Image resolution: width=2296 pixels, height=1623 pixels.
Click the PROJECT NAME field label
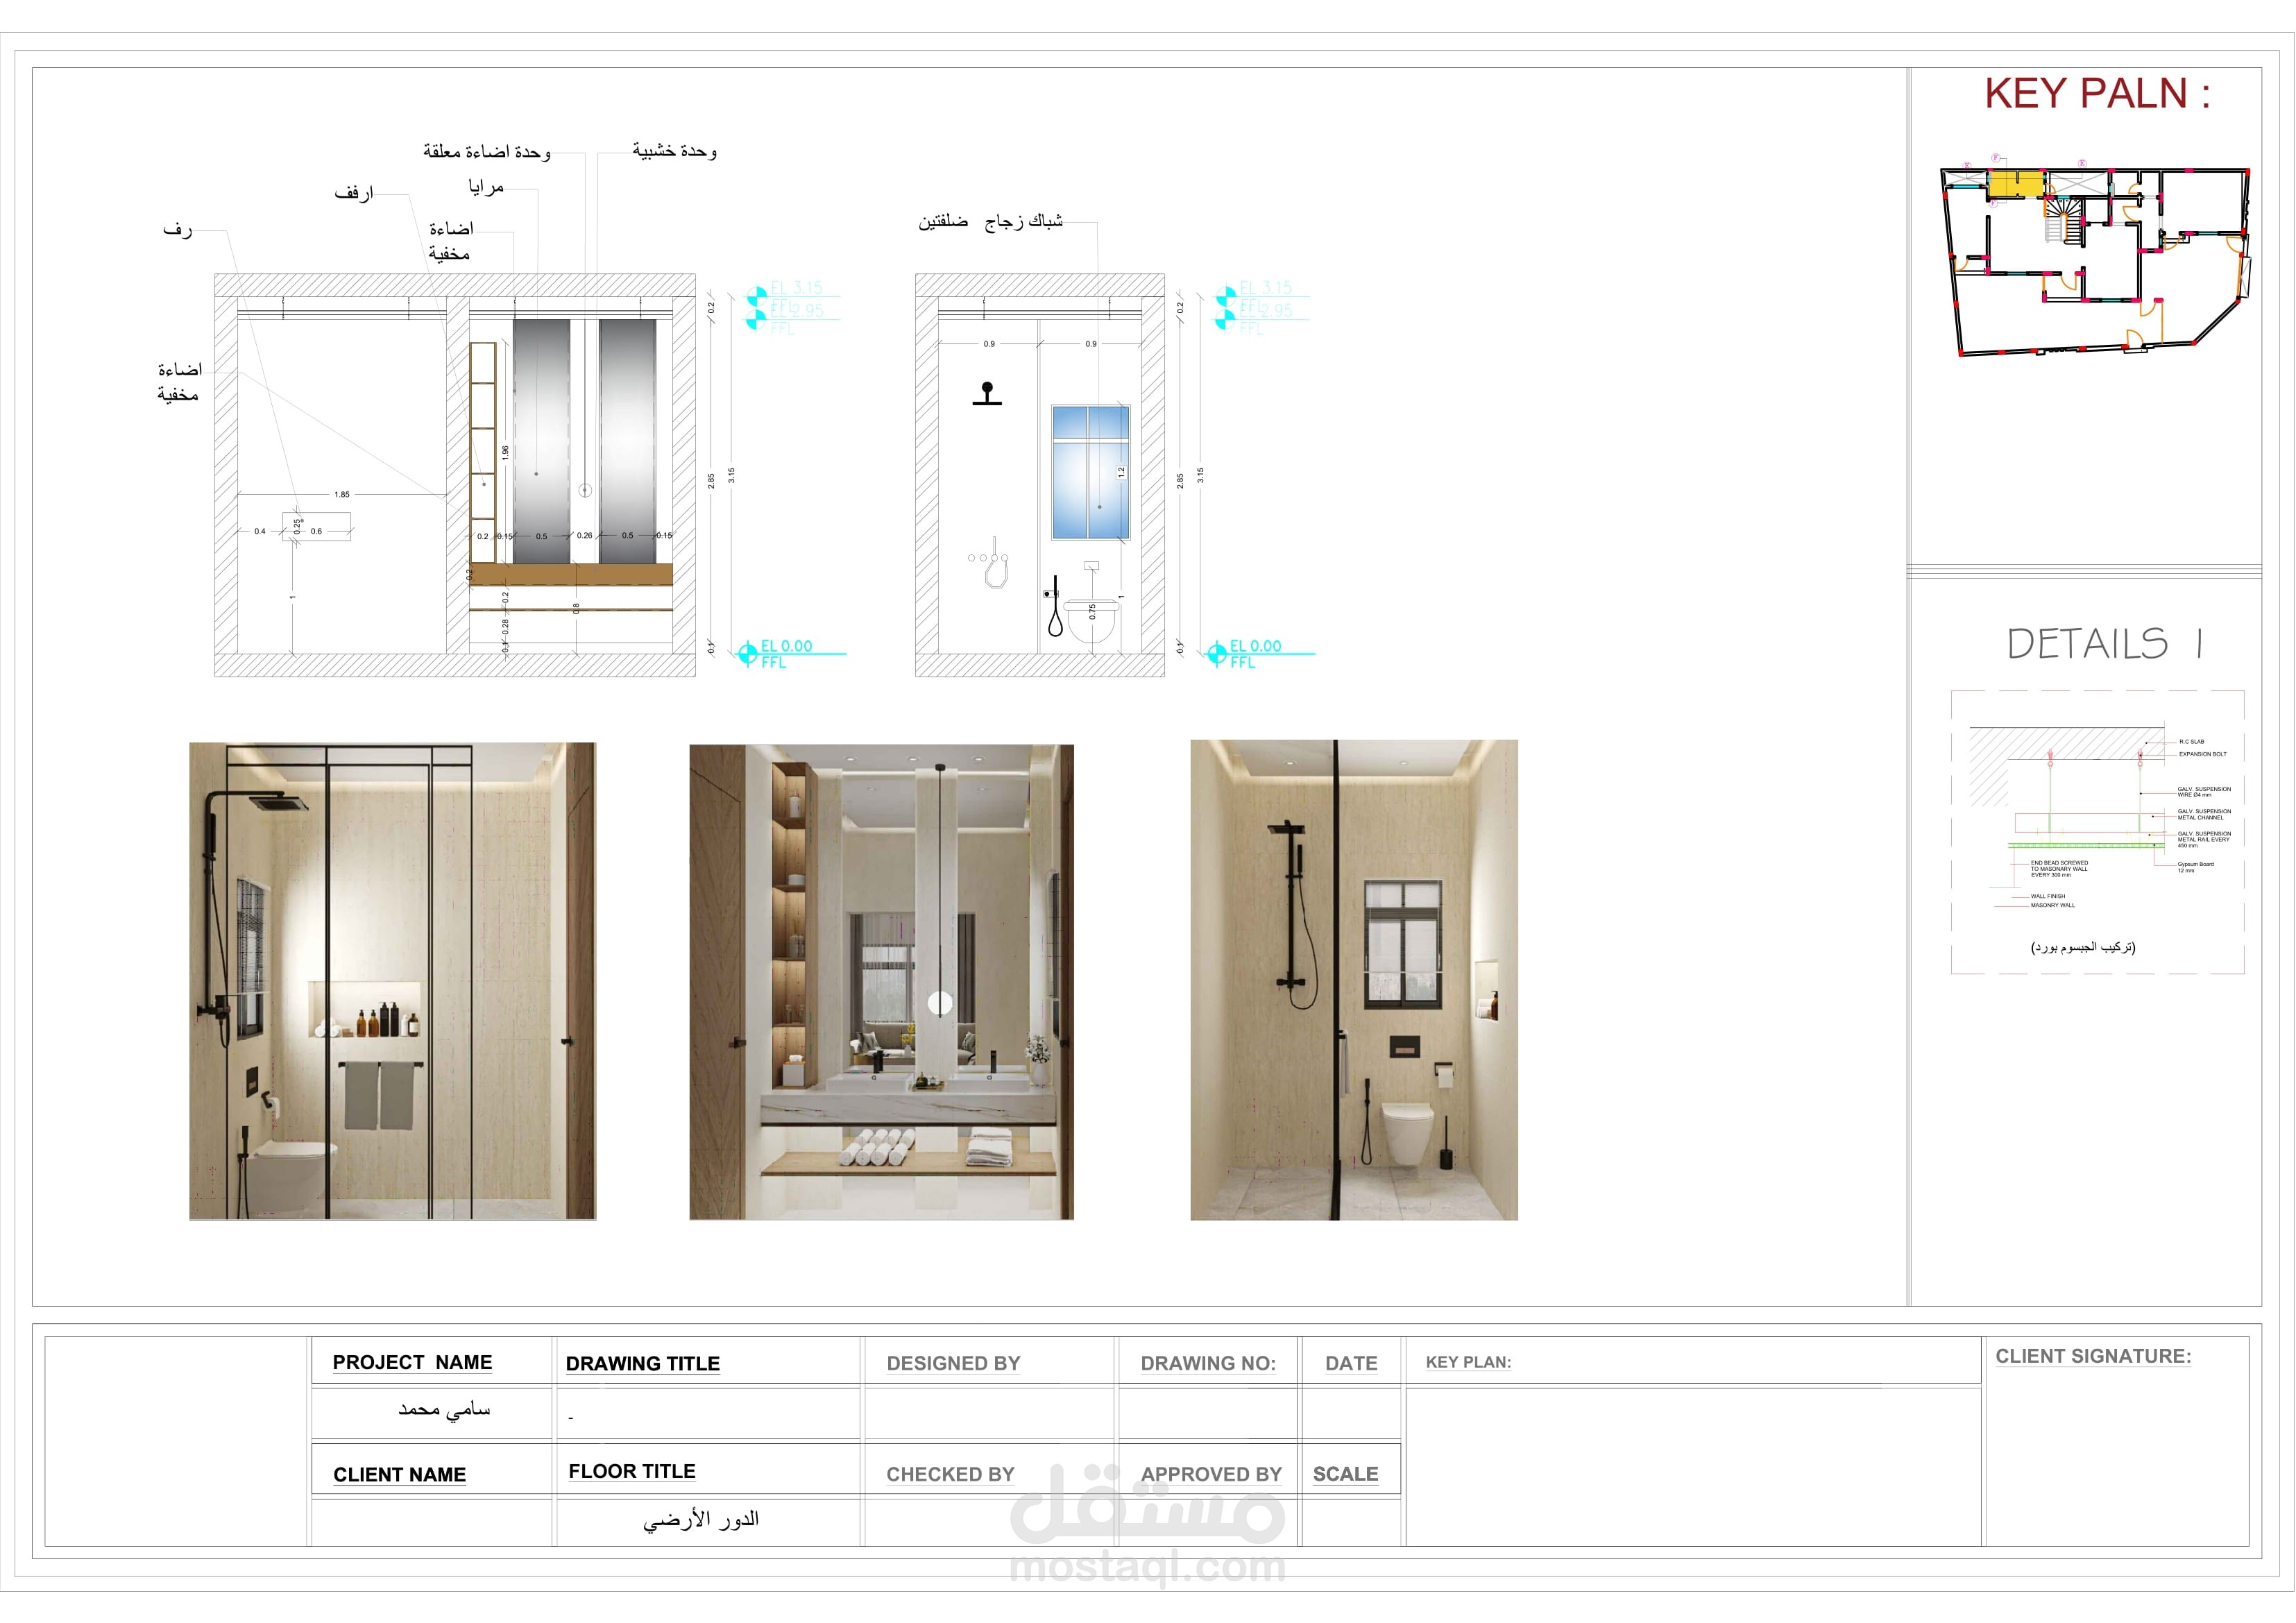tap(412, 1362)
